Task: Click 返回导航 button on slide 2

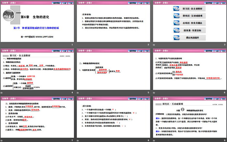Action: click(133, 3)
